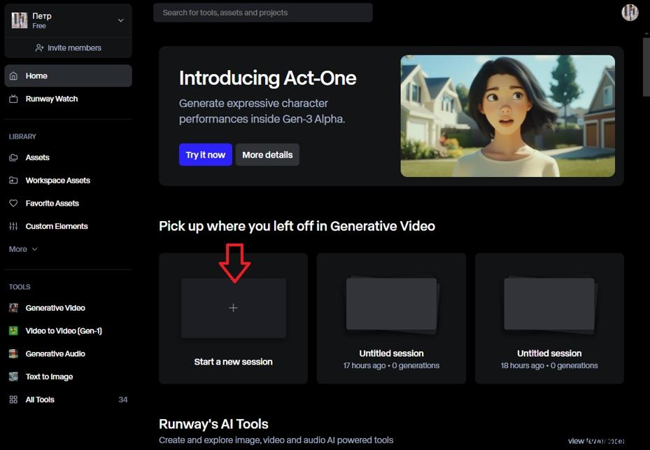
Task: Click the Video to Video (Gen-1) icon
Action: pyautogui.click(x=13, y=330)
